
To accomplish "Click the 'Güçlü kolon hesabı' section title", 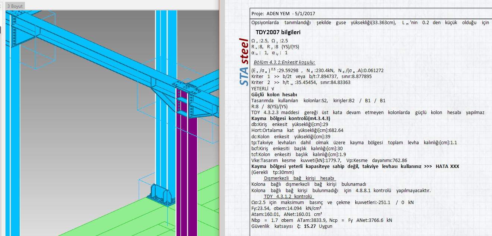I will click(x=274, y=94).
